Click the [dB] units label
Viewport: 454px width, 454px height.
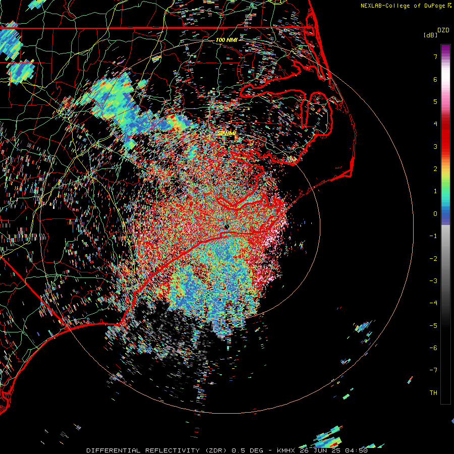[431, 35]
